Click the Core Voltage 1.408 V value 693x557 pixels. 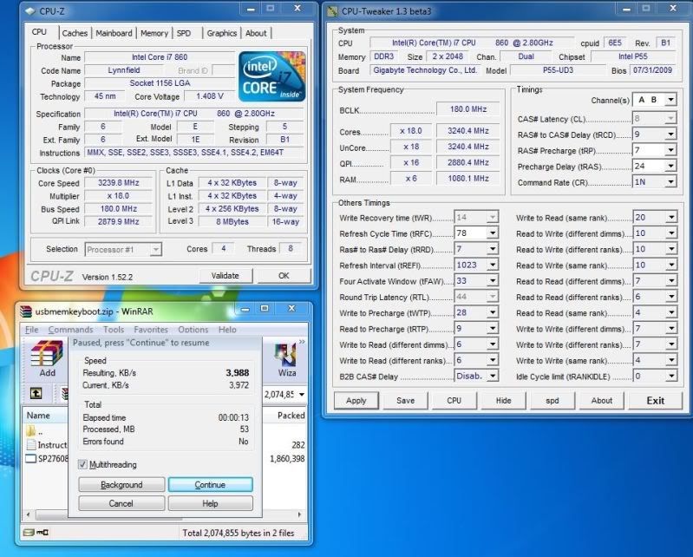210,96
